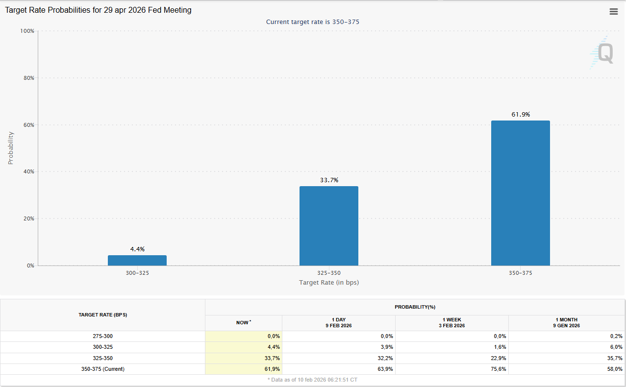This screenshot has width=626, height=387.
Task: Click the QuikStrike Q logo watermark
Action: click(601, 52)
